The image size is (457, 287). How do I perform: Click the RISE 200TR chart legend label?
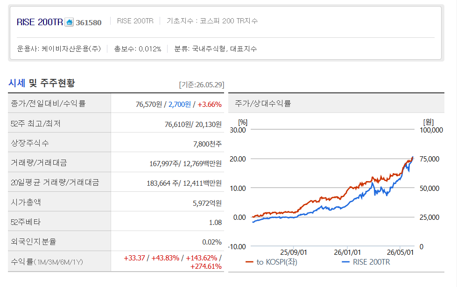coord(371,262)
